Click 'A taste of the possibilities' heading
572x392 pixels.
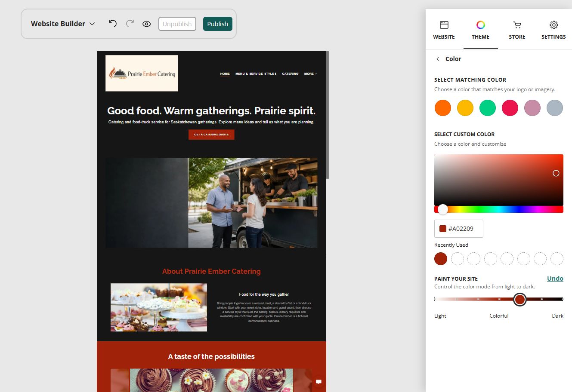[211, 356]
